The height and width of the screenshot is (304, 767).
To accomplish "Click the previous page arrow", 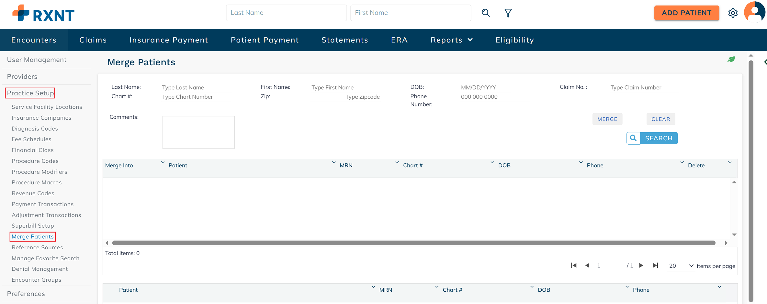I will pyautogui.click(x=587, y=266).
